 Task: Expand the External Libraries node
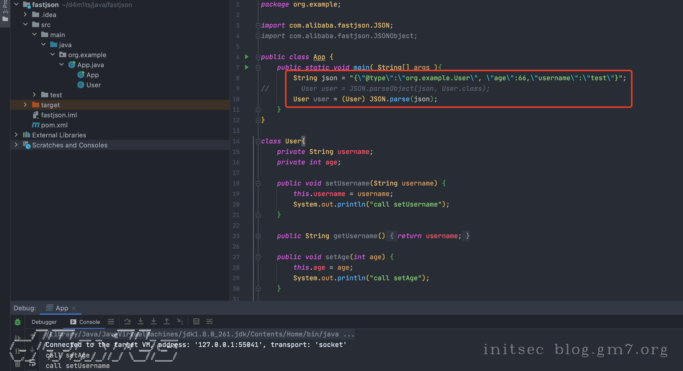pyautogui.click(x=16, y=135)
